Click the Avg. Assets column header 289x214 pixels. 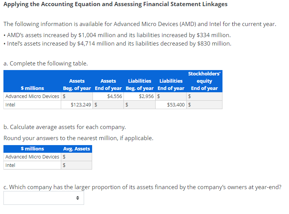76,149
